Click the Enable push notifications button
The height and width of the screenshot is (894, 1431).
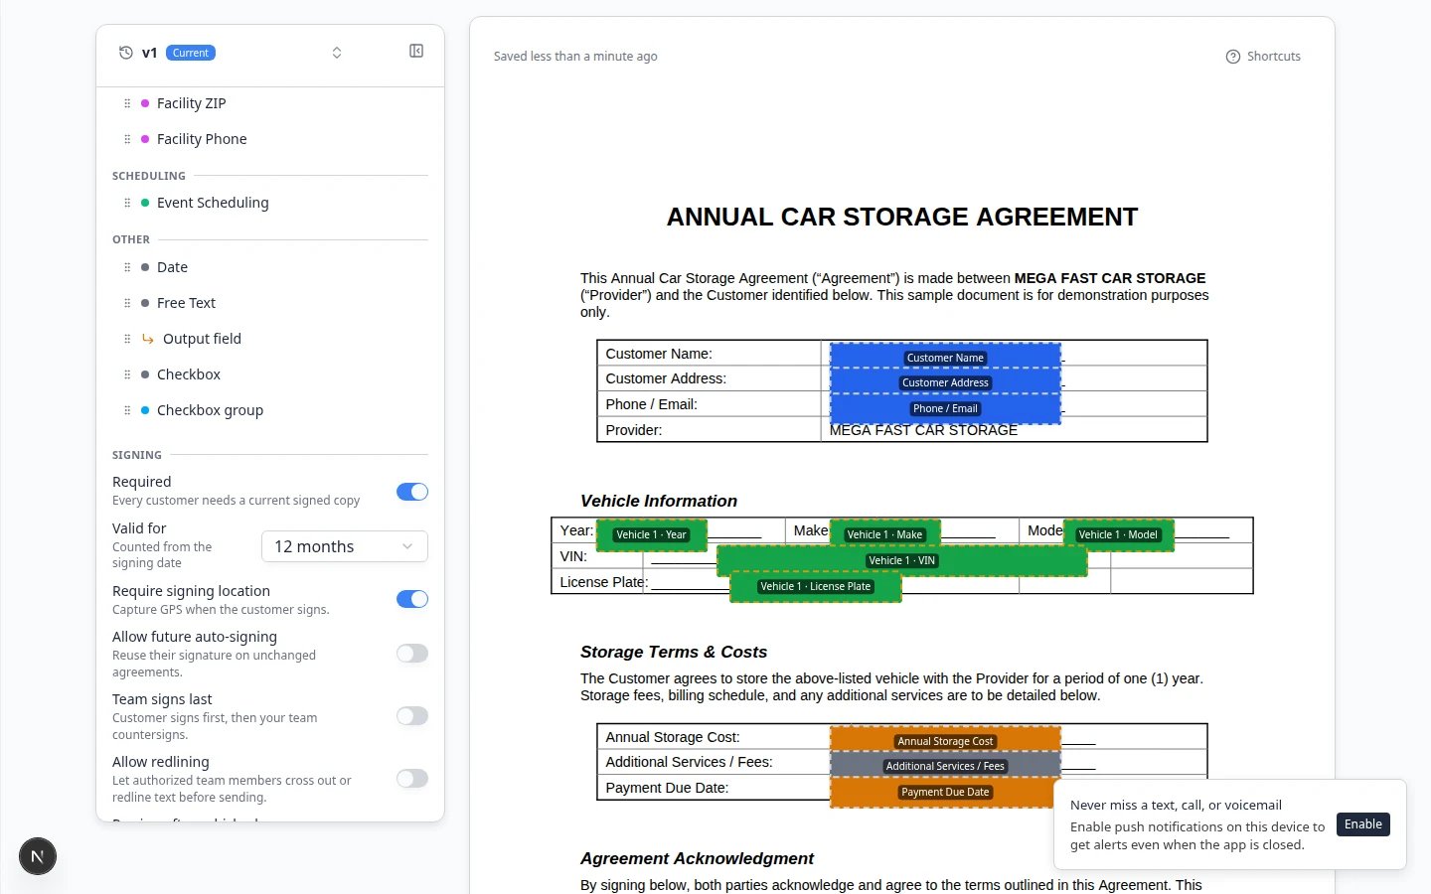(x=1363, y=824)
